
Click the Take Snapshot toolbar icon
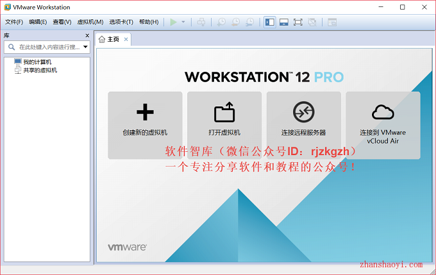pos(221,22)
